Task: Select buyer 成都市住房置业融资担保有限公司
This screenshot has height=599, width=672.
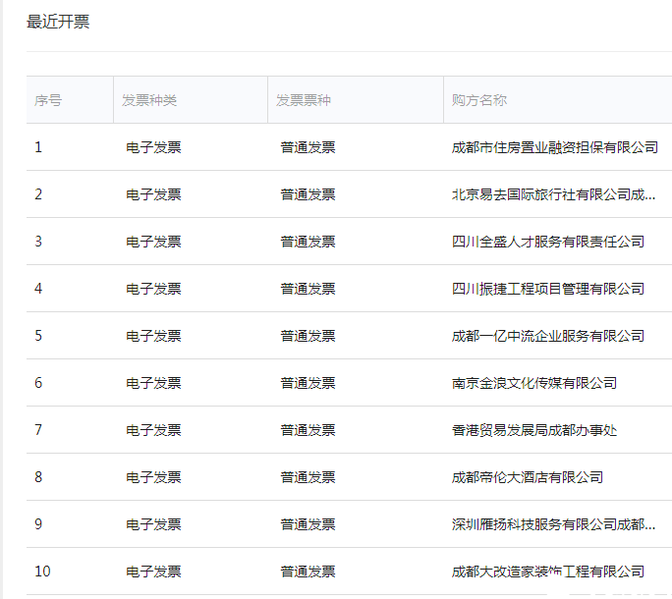Action: pos(555,147)
